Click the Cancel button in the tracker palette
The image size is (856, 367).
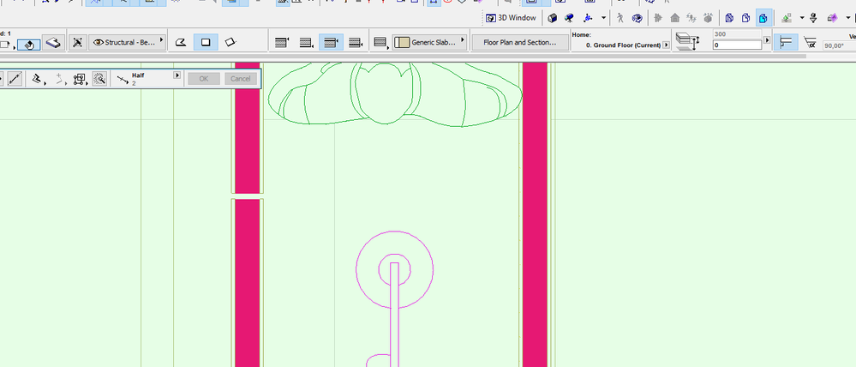[x=241, y=79]
